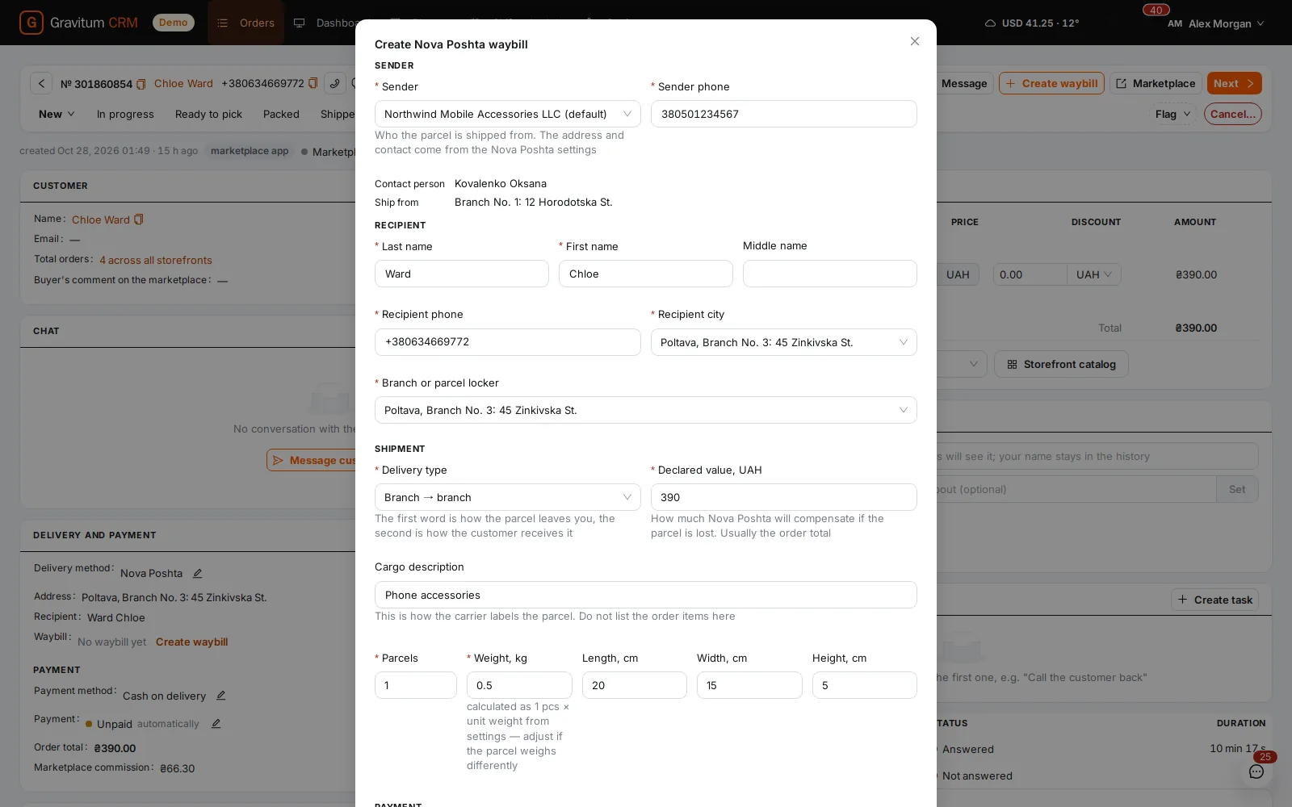Copy customer name Chloe Ward icon

tap(138, 220)
